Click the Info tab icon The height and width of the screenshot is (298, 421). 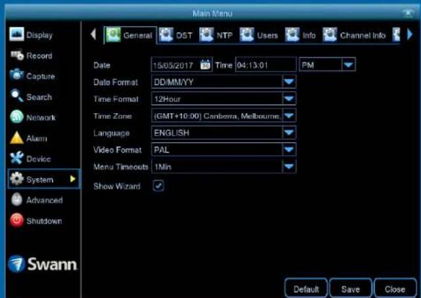tap(292, 35)
